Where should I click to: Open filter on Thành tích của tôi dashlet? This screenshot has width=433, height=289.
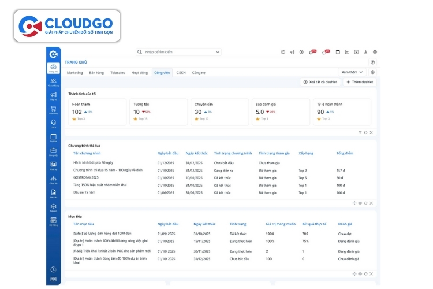pos(360,132)
